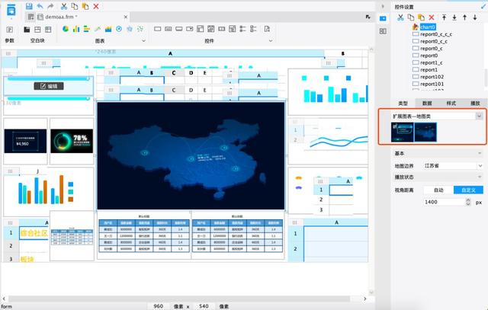The height and width of the screenshot is (310, 488).
Task: Click the save icon in top toolbar
Action: pos(29,5)
